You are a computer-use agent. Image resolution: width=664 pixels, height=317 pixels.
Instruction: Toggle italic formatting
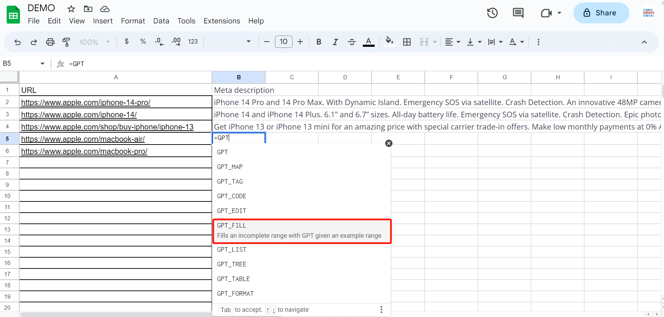click(x=335, y=42)
